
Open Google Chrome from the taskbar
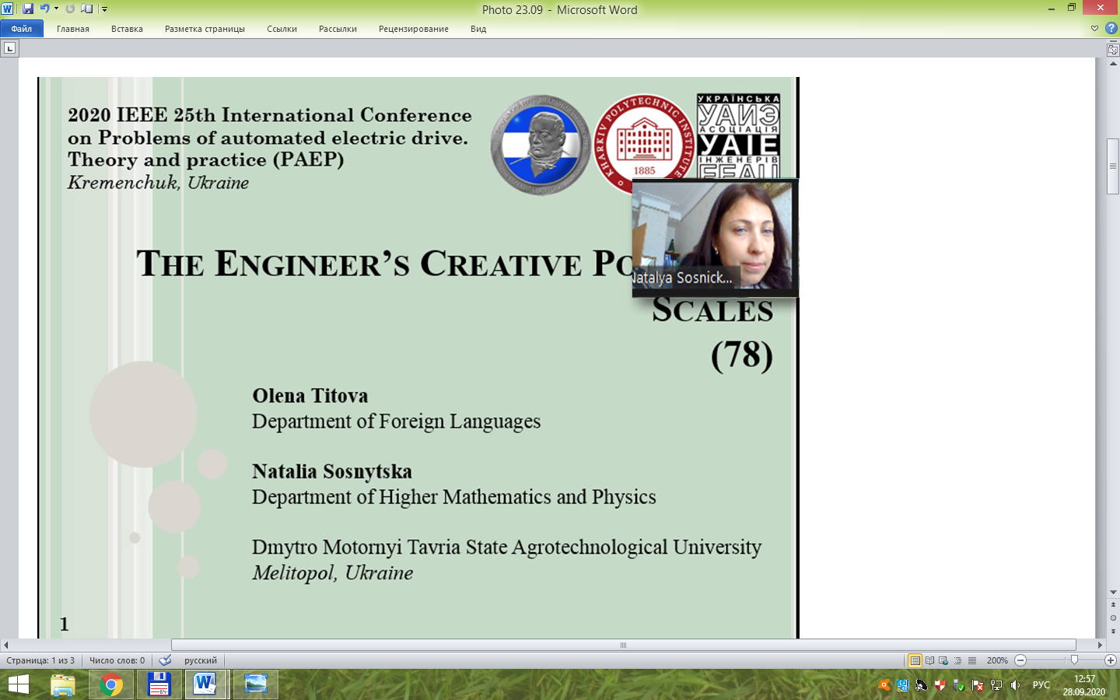[111, 684]
